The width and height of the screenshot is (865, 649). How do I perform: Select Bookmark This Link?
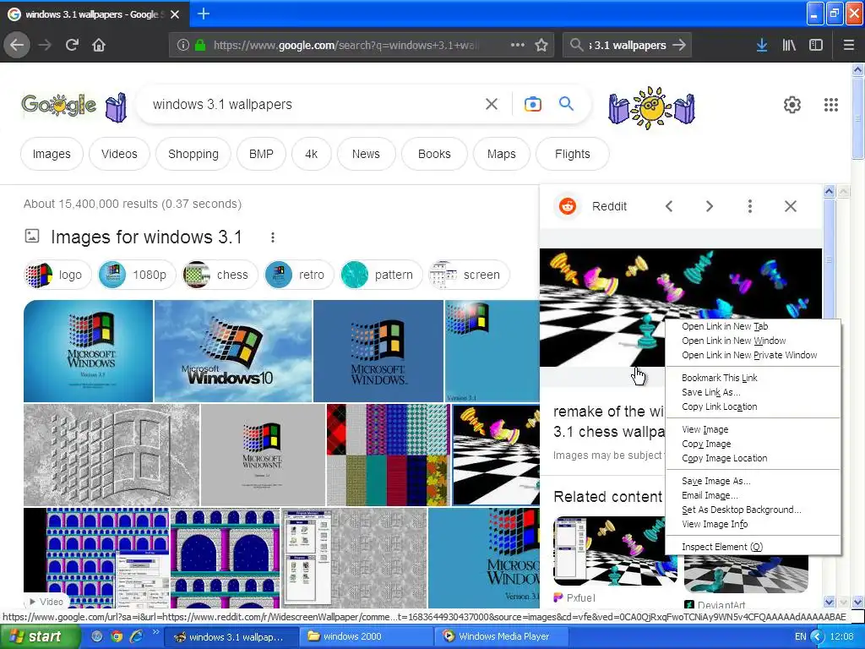(x=753, y=378)
